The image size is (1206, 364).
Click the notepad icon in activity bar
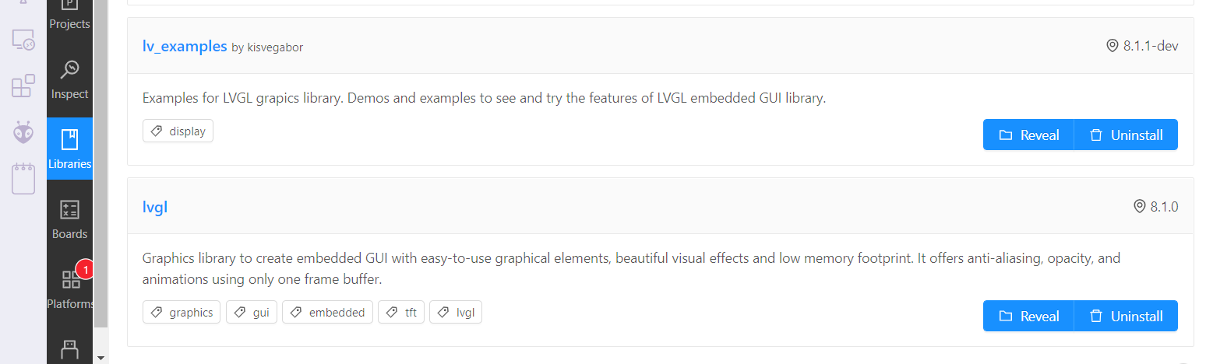pos(23,179)
